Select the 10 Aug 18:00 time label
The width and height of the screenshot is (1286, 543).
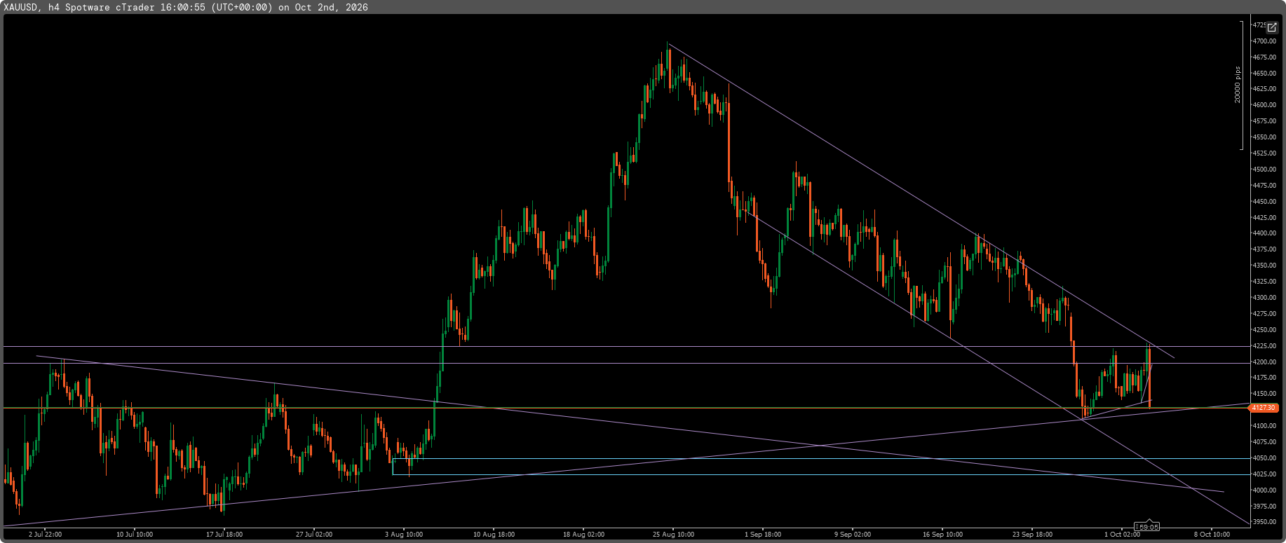point(494,535)
